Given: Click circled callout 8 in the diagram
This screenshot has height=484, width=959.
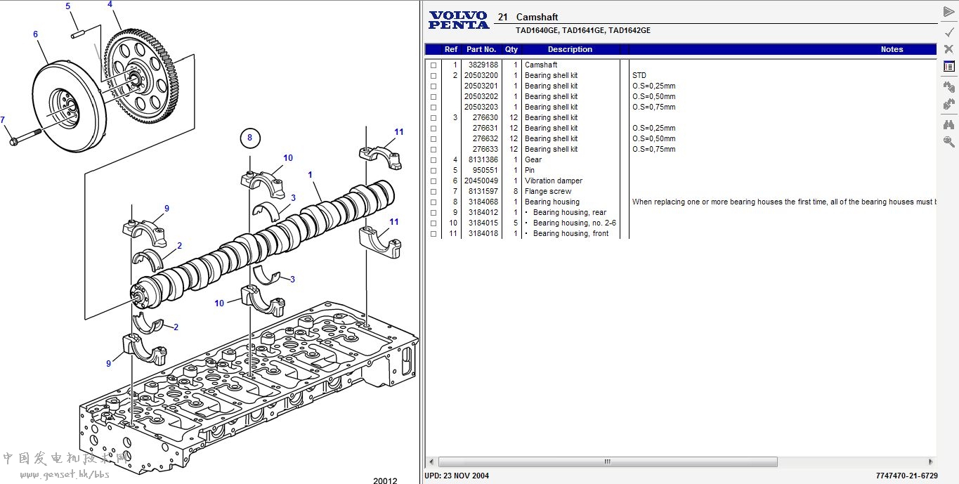Looking at the screenshot, I should pos(249,138).
